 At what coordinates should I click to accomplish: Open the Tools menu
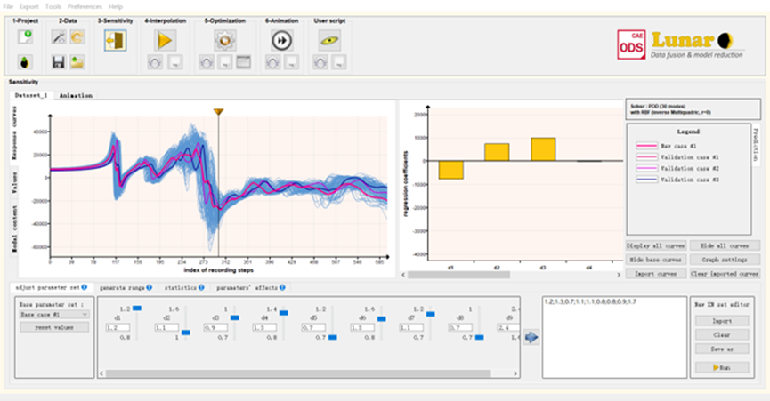point(53,6)
